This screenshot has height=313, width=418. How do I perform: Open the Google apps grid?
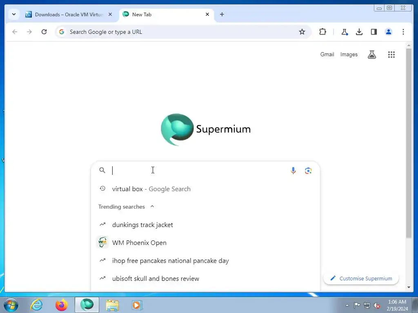[391, 55]
